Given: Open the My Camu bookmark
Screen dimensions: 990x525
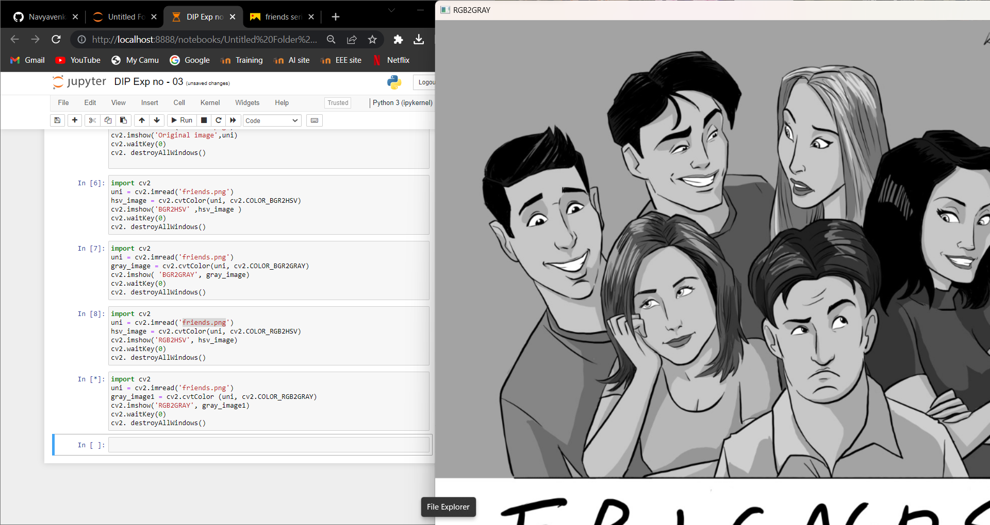Looking at the screenshot, I should [x=135, y=60].
